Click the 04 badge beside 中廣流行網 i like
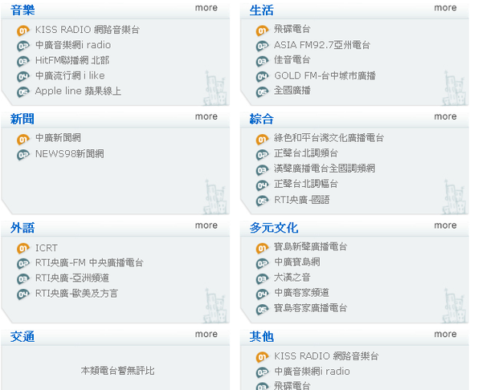 (23, 76)
